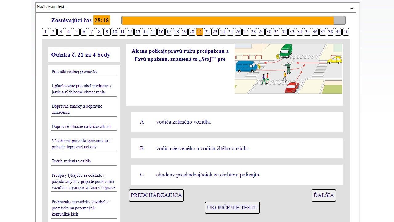Select question number 10
This screenshot has width=394, height=222.
pyautogui.click(x=115, y=32)
